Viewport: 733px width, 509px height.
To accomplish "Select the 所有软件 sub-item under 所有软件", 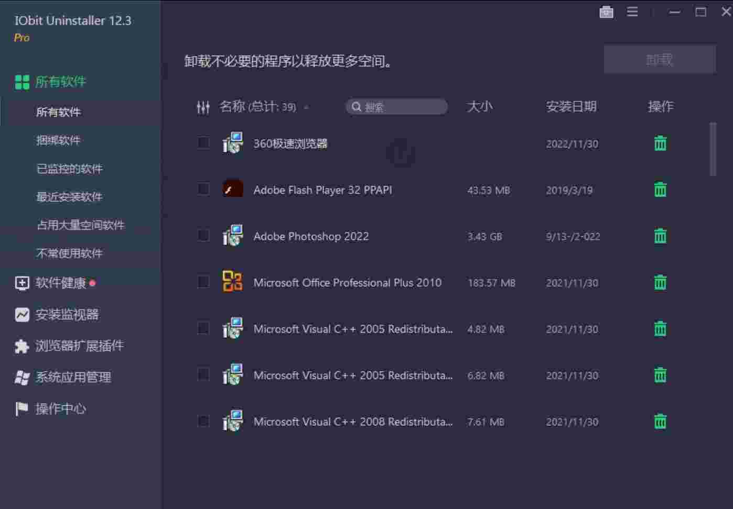I will click(x=58, y=112).
